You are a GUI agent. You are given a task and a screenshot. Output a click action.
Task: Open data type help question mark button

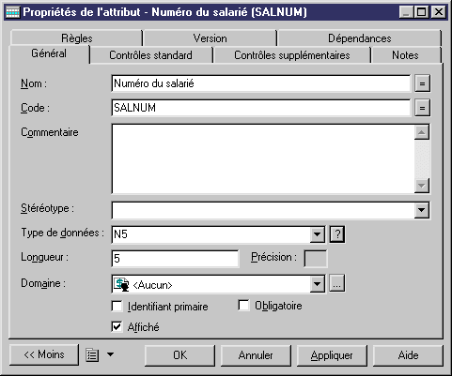[x=337, y=234]
